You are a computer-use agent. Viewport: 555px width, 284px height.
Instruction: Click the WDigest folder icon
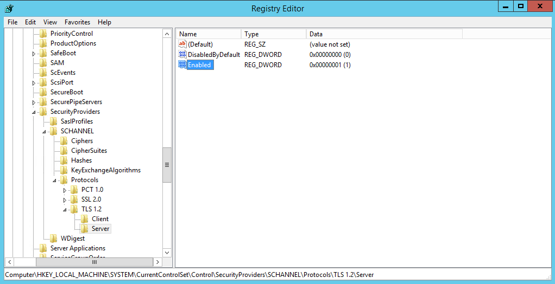[54, 238]
